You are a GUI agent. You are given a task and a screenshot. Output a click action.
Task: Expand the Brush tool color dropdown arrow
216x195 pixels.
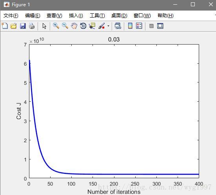109,26
